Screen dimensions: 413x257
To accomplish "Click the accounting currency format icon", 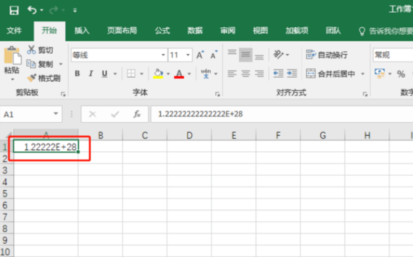I will coord(380,74).
